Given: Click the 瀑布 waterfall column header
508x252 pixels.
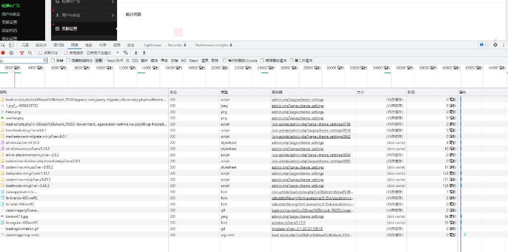Looking at the screenshot, I should 483,92.
